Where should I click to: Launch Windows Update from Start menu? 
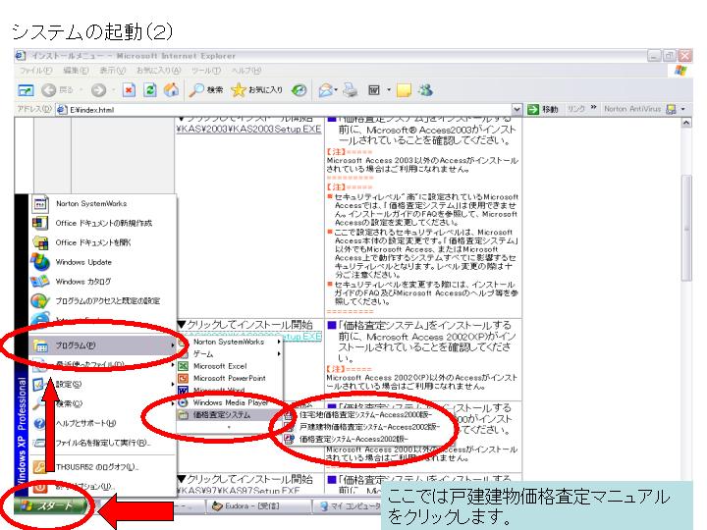[x=103, y=262]
